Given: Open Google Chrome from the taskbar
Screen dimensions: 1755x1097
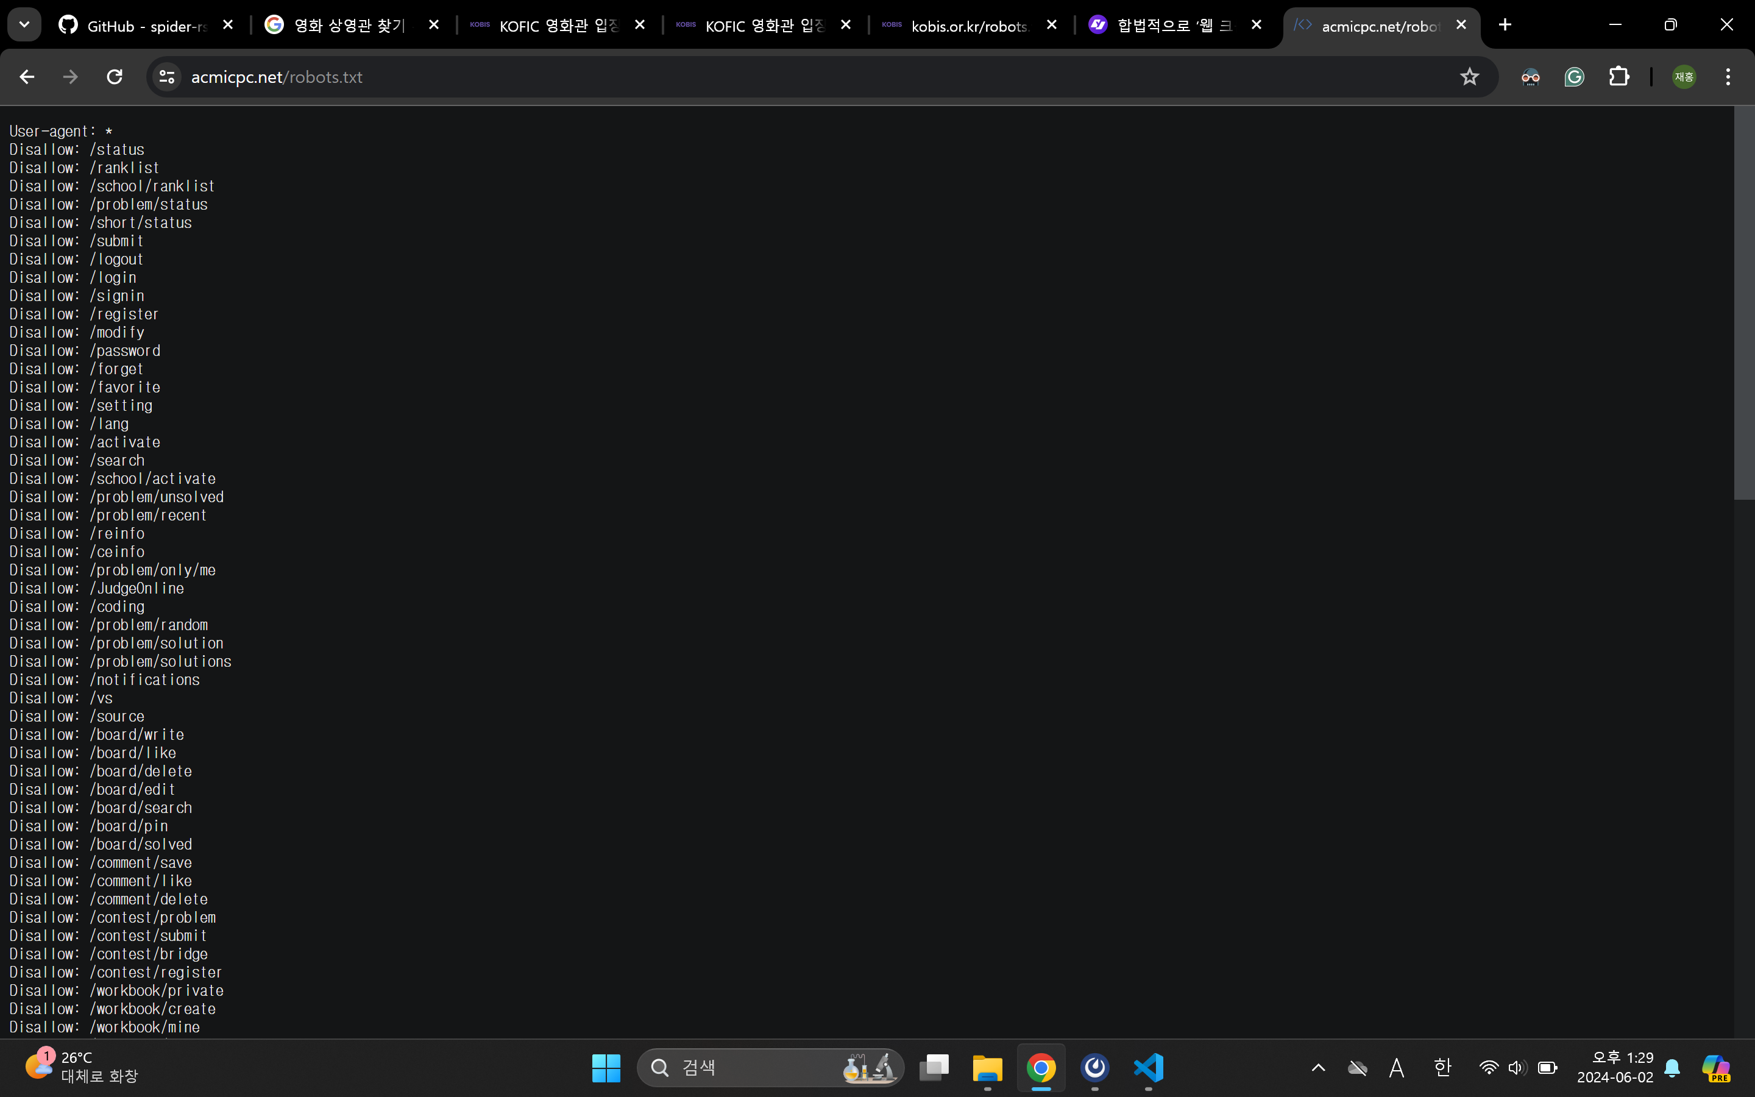Looking at the screenshot, I should point(1041,1067).
